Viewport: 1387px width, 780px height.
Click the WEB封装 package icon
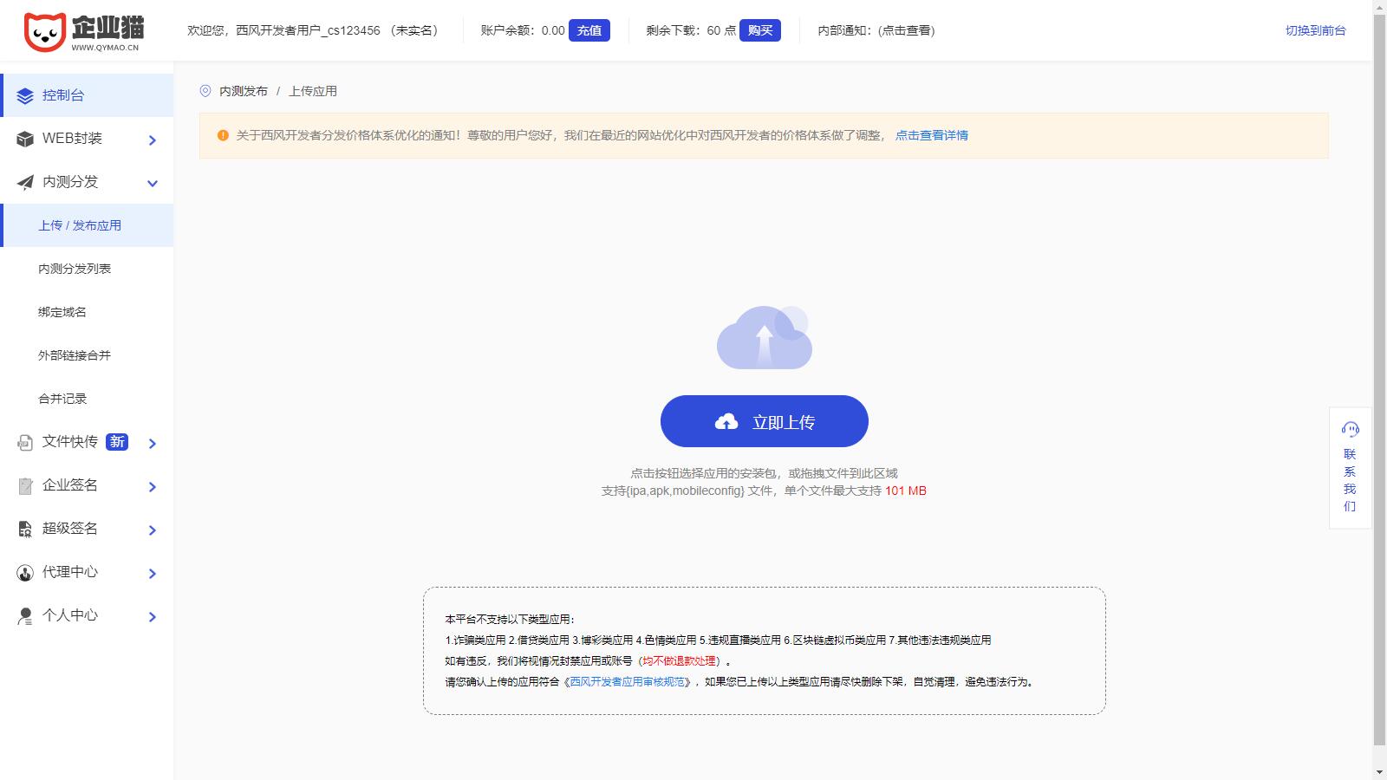(23, 139)
